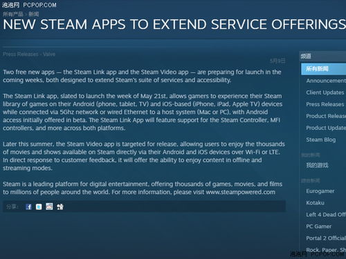Click the 所有产品 breadcrumb link

tap(13, 14)
